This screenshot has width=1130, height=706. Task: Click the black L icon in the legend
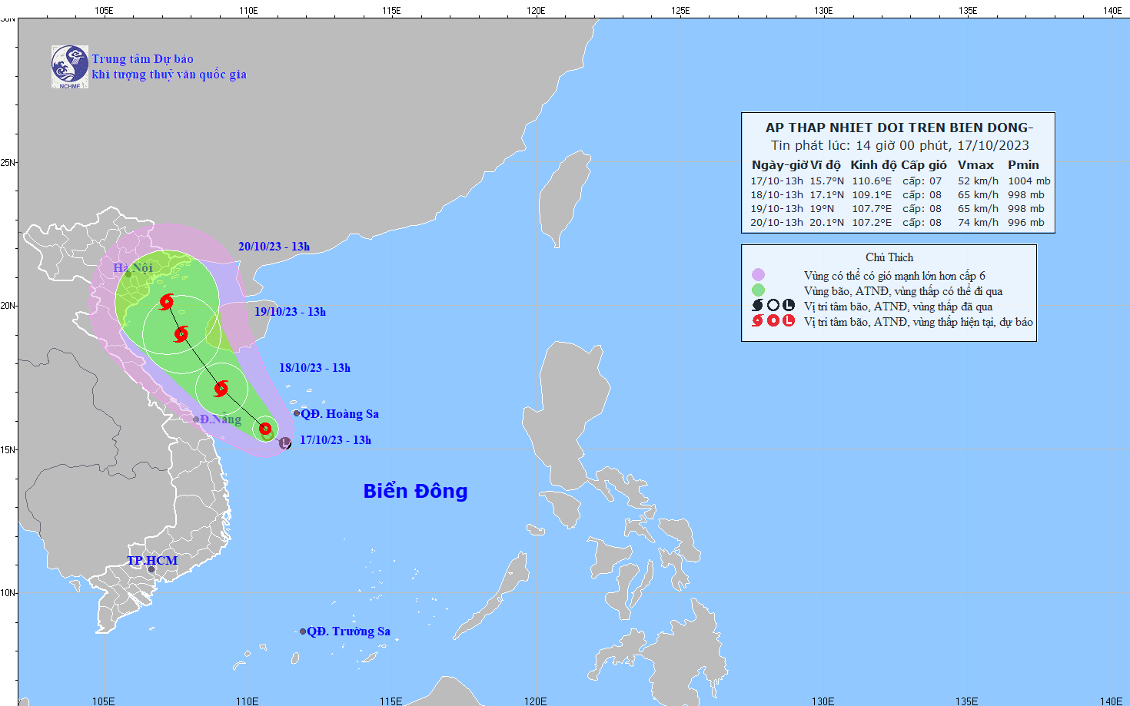pos(789,305)
